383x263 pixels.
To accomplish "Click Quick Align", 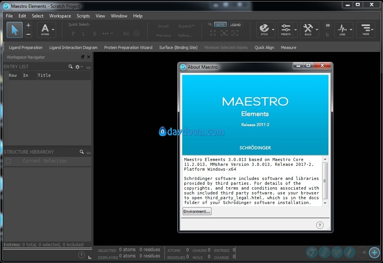I will [x=264, y=47].
